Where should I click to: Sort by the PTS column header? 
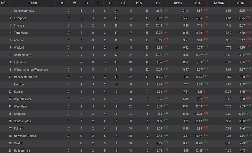pos(139,3)
